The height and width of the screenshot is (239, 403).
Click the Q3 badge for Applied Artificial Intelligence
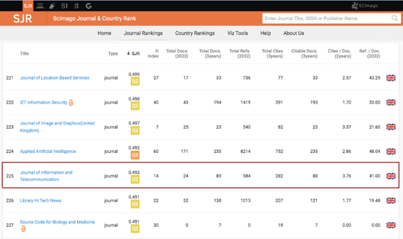[x=135, y=155]
